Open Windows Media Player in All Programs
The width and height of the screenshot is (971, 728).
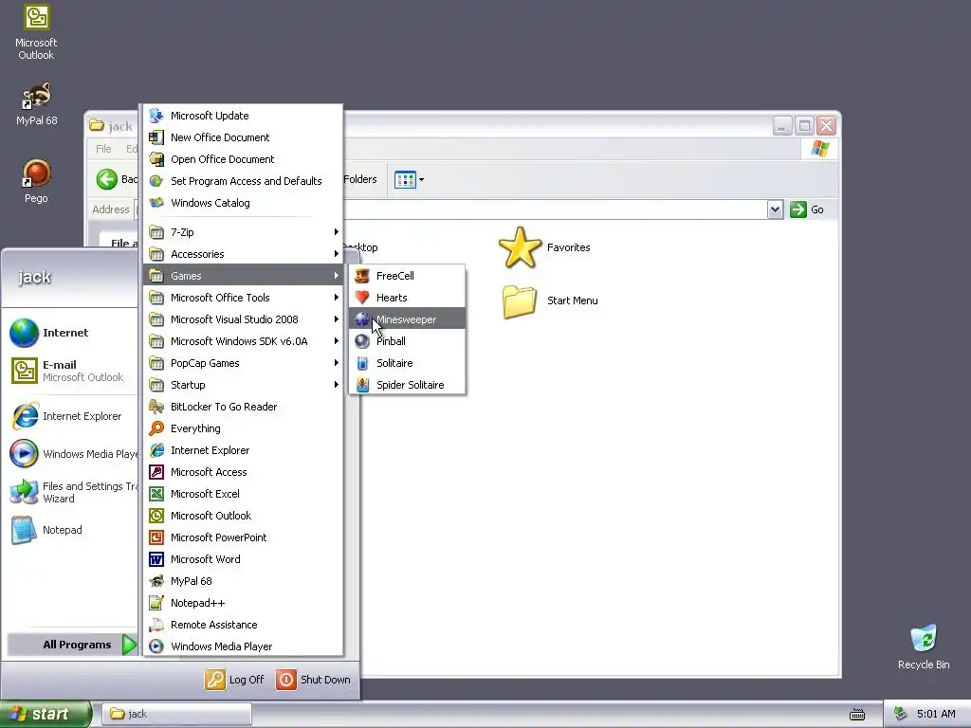[x=244, y=646]
